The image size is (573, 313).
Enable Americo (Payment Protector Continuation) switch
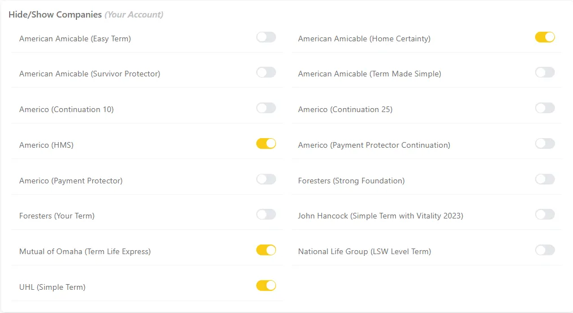(545, 144)
